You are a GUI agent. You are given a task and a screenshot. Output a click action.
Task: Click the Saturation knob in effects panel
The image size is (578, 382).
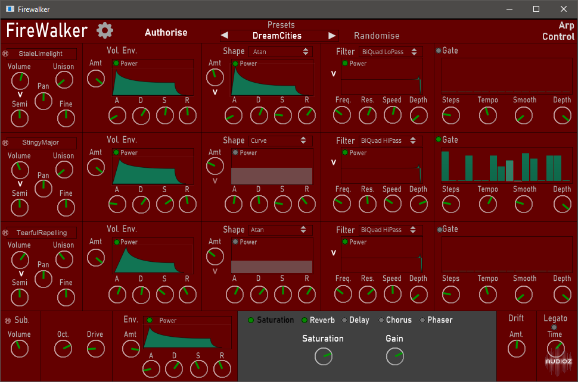[324, 356]
